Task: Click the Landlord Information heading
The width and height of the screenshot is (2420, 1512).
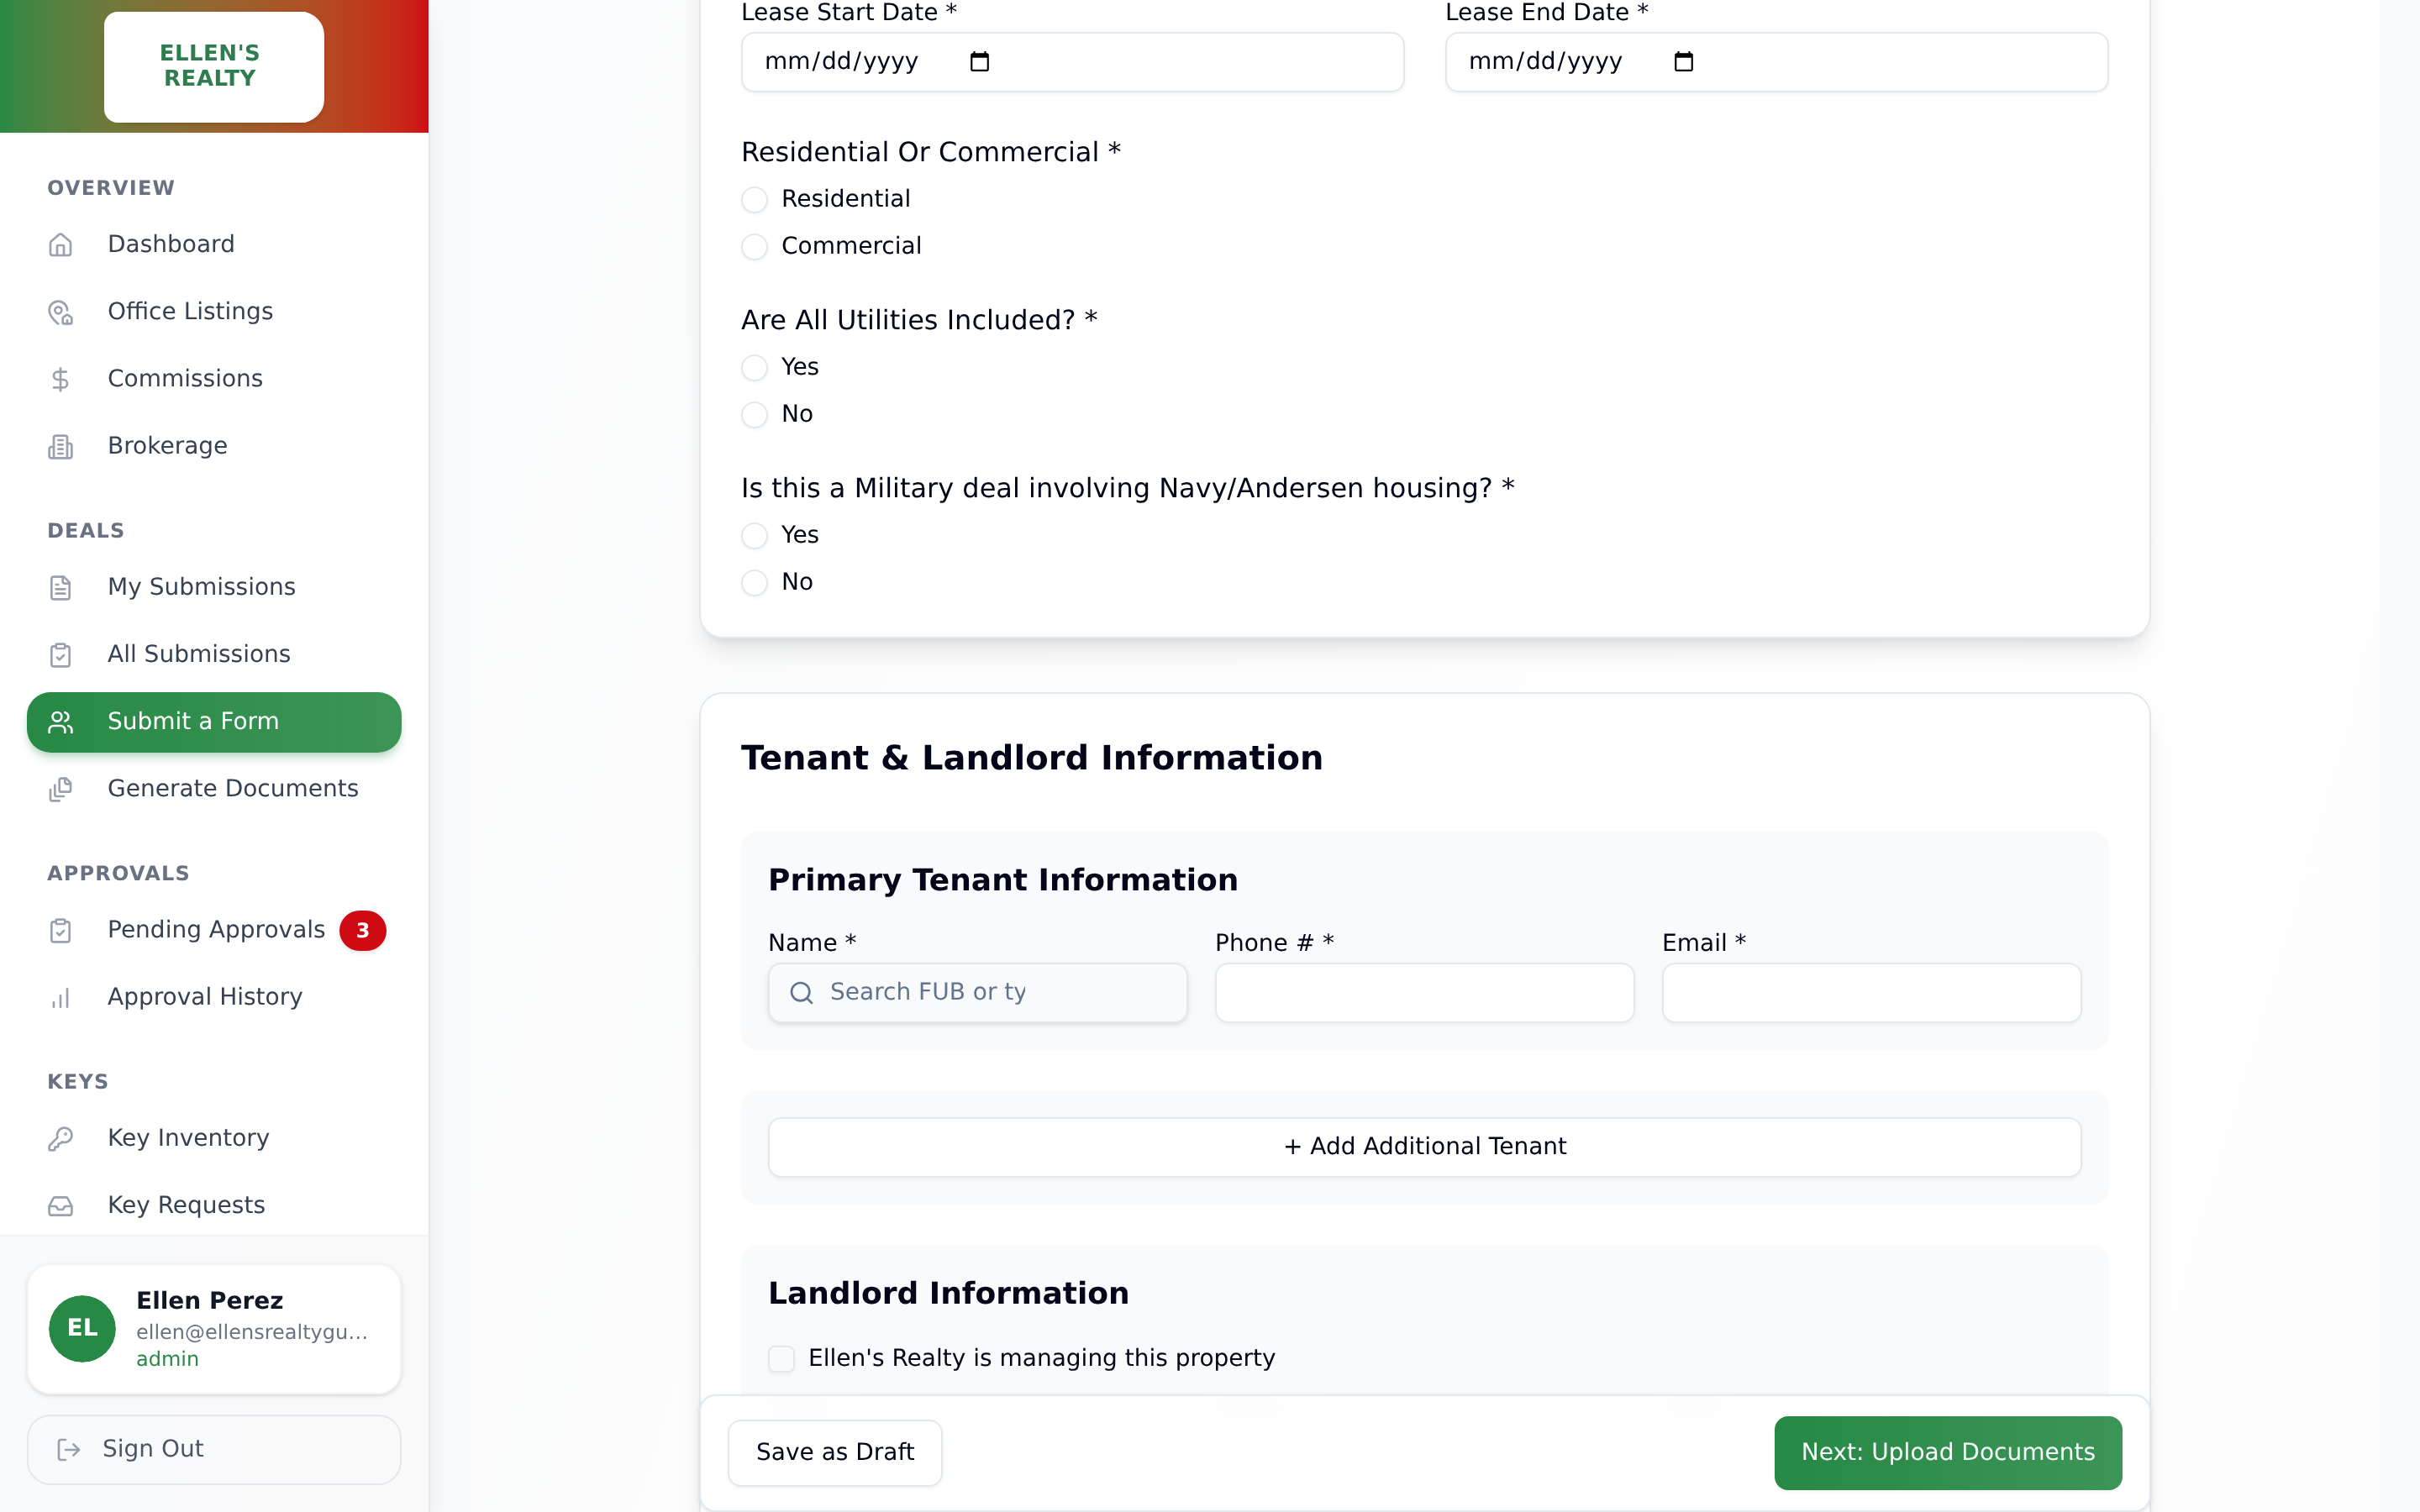Action: [x=948, y=1293]
